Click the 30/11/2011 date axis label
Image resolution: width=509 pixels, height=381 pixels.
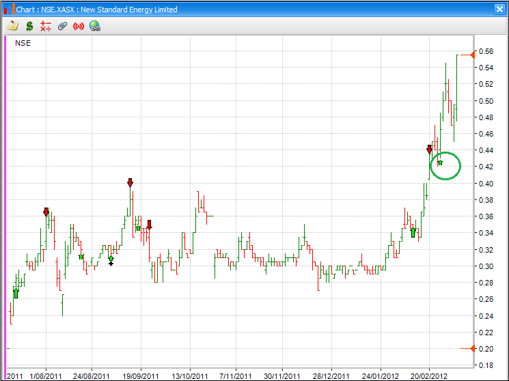(x=282, y=376)
